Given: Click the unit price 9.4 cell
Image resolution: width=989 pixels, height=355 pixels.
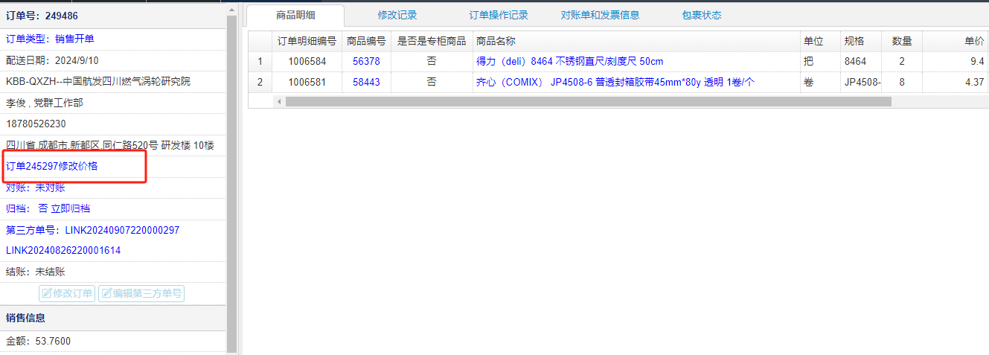Looking at the screenshot, I should 956,61.
